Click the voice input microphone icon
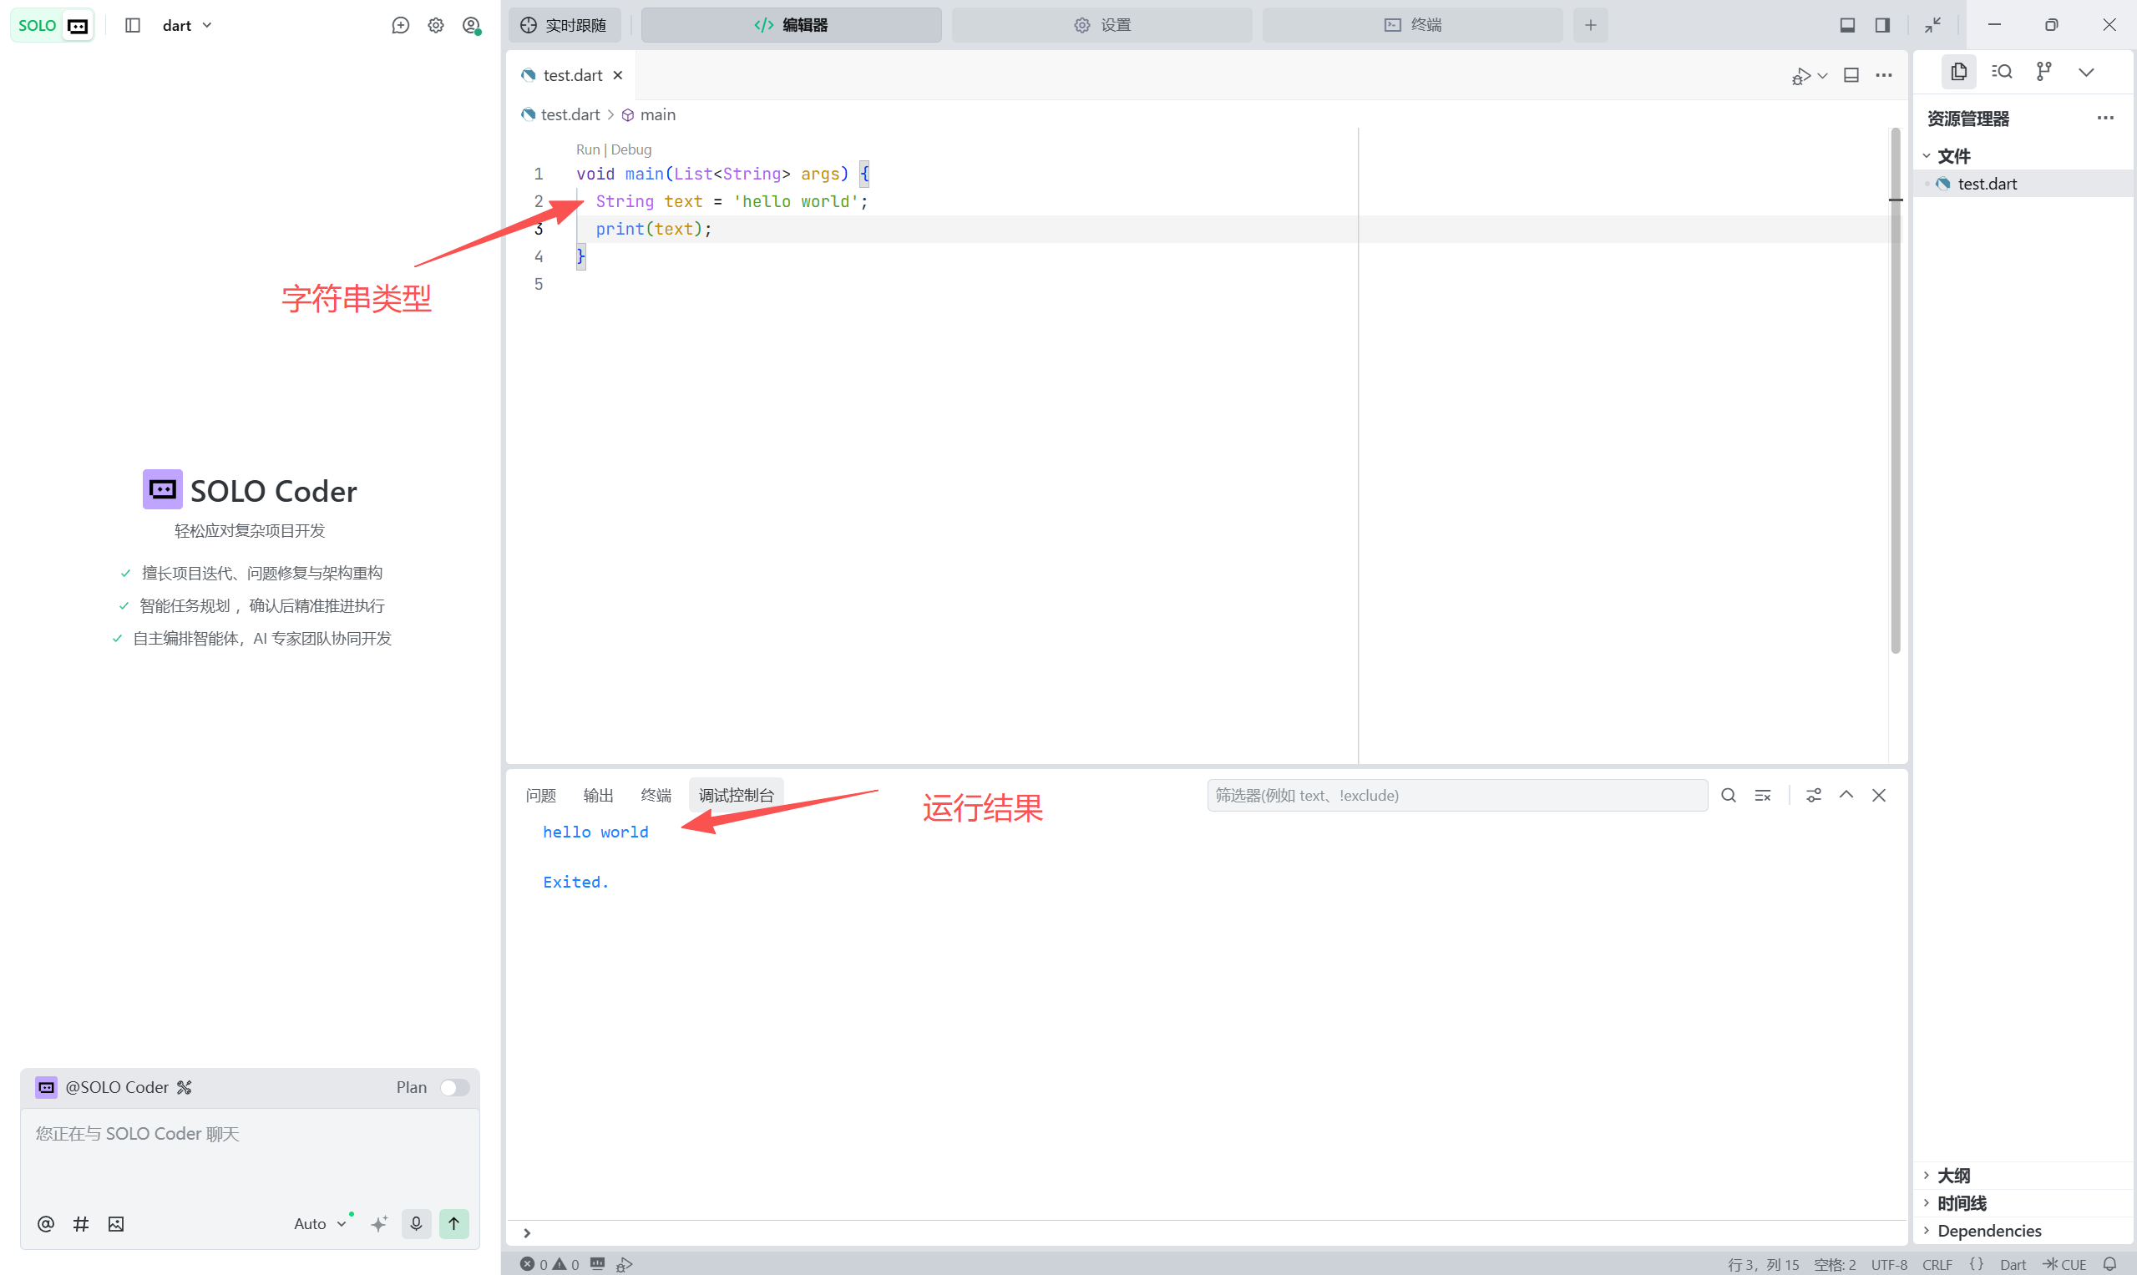Screen dimensions: 2137x1275 (x=416, y=1222)
